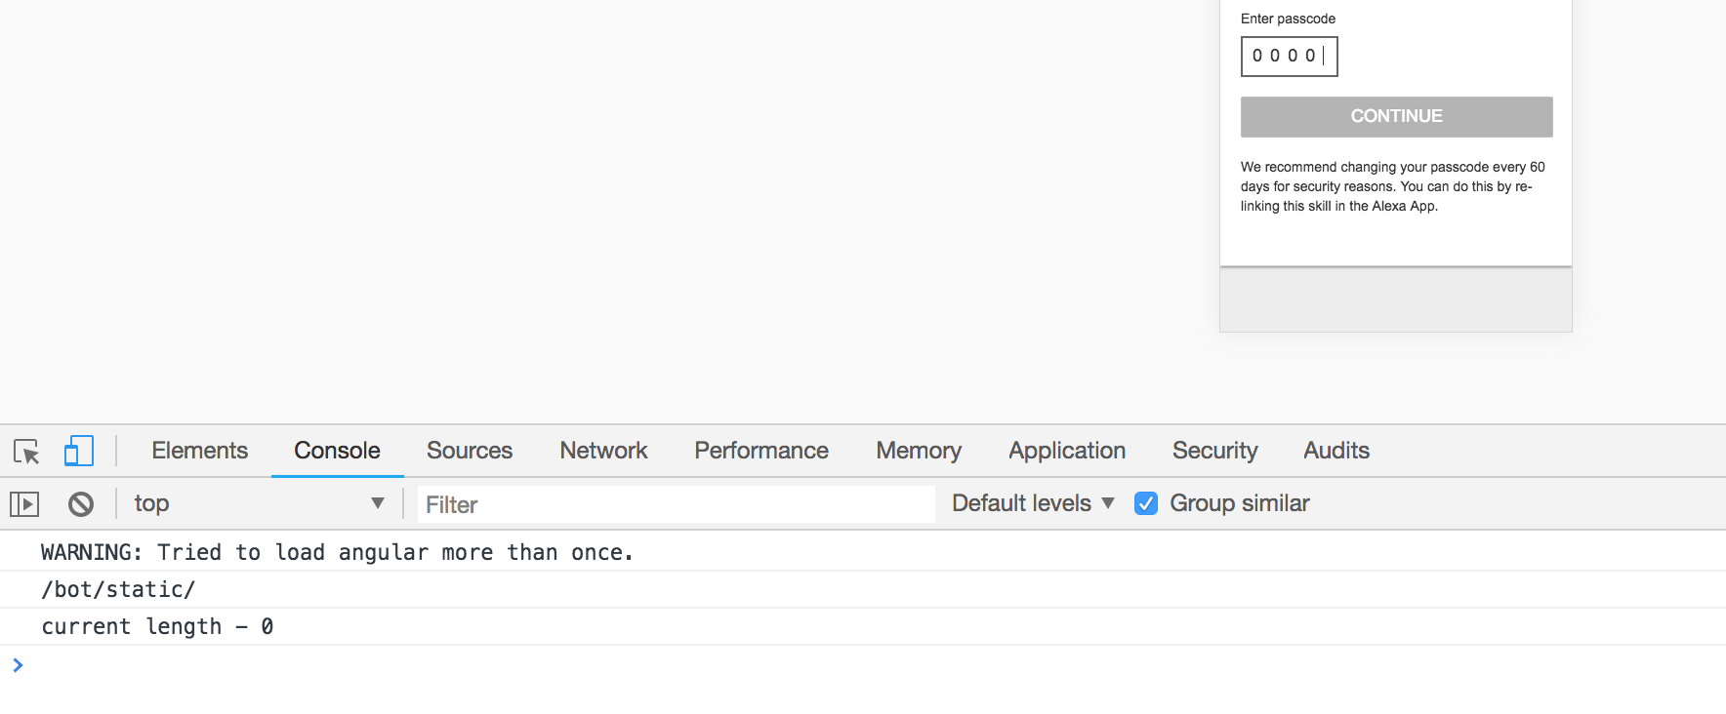The height and width of the screenshot is (714, 1726).
Task: Focus the console Filter text box
Action: click(x=676, y=504)
